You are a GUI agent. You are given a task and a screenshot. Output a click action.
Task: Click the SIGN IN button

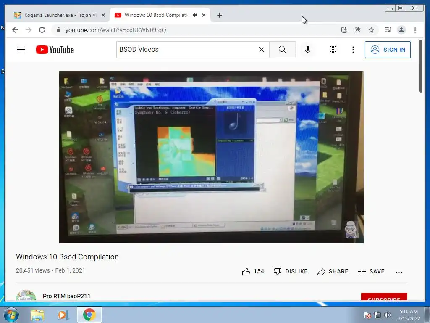coord(388,50)
